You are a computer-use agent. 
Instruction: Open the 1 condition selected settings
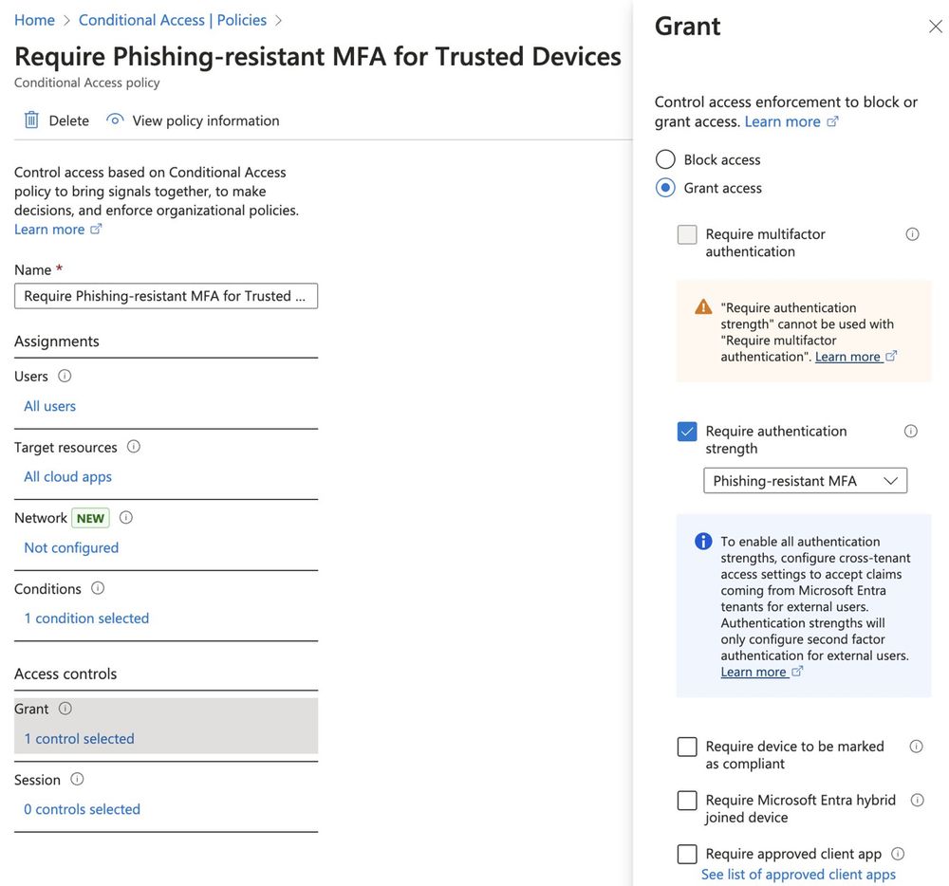point(86,618)
